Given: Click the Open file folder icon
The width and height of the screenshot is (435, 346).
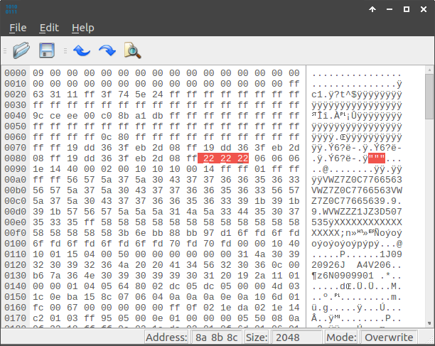Looking at the screenshot, I should click(21, 50).
